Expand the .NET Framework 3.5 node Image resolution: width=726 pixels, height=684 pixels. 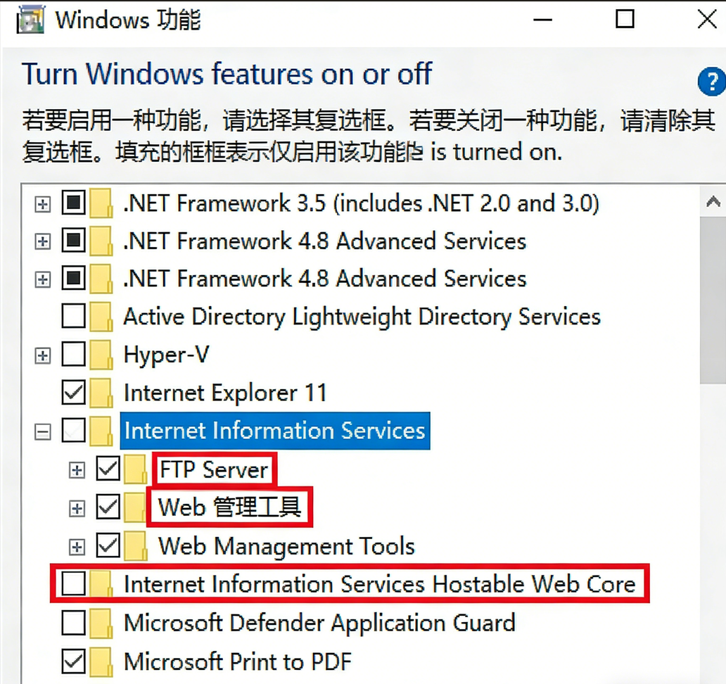(43, 204)
